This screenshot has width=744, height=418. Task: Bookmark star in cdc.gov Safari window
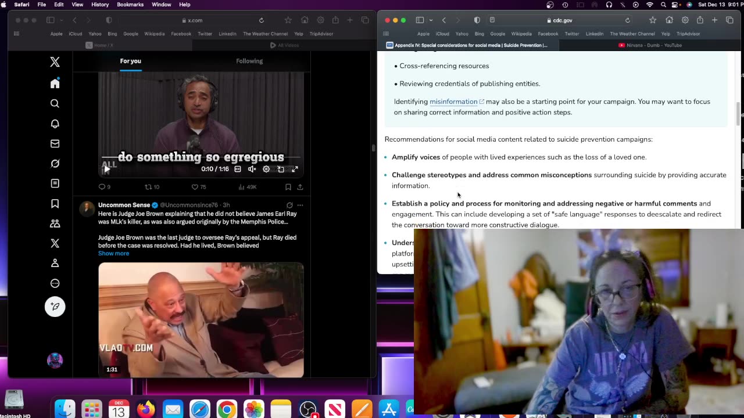653,20
